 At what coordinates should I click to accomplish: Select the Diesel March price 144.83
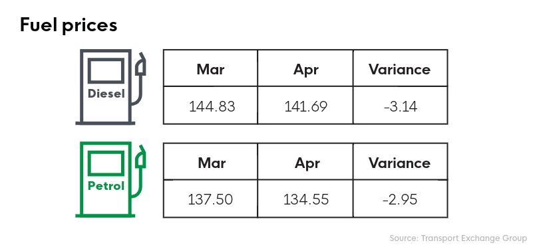[x=212, y=107]
